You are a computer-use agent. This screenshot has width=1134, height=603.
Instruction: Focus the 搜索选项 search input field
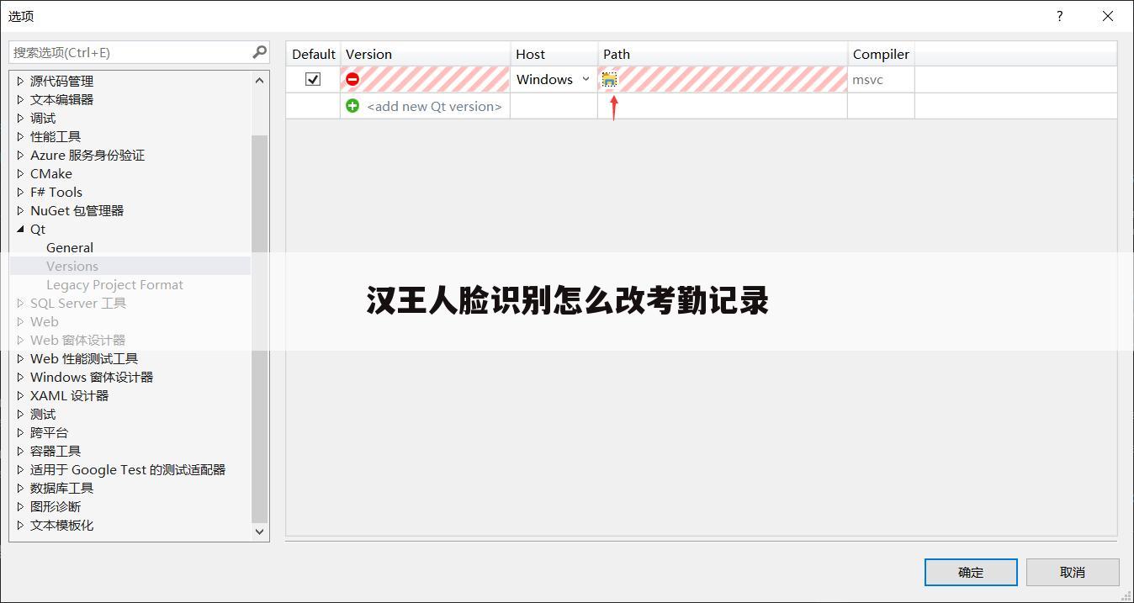pyautogui.click(x=130, y=52)
